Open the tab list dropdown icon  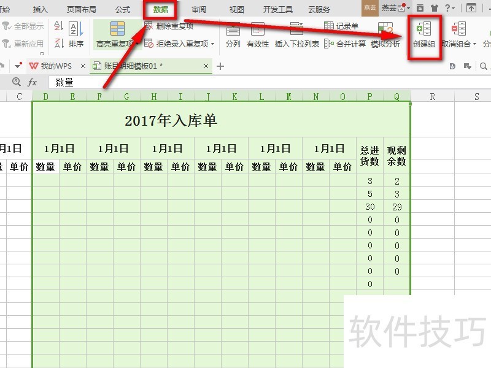pos(468,66)
